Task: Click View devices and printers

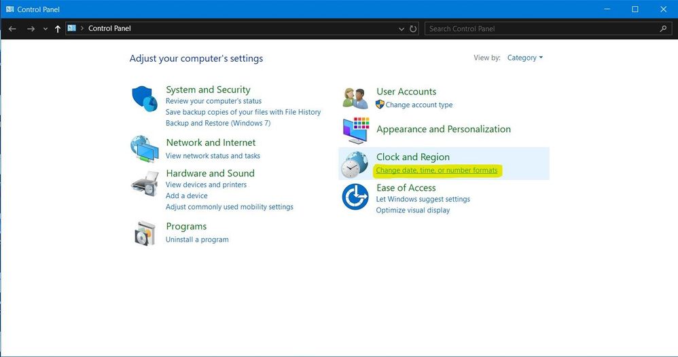Action: coord(206,185)
